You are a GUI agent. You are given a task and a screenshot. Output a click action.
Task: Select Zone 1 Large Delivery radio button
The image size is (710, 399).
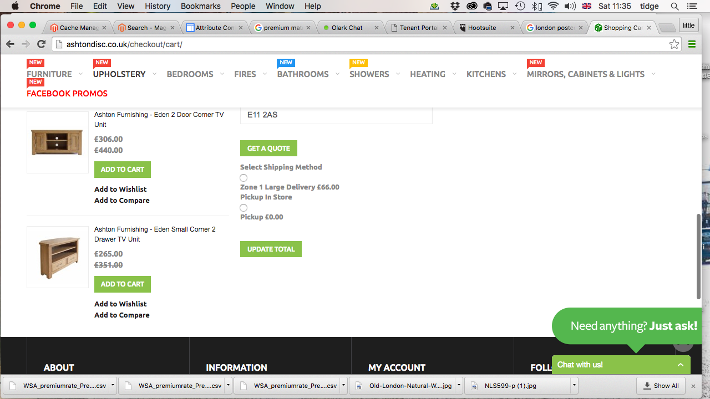click(244, 178)
